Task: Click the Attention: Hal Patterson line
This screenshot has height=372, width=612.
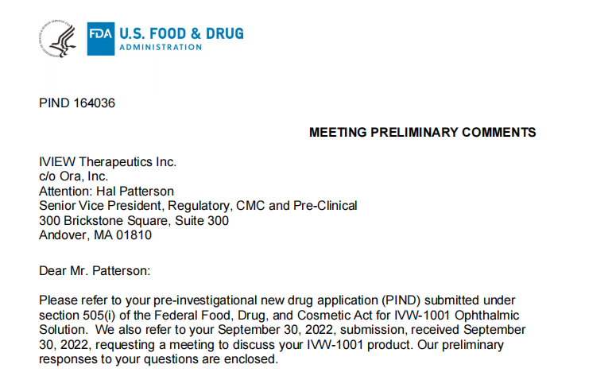Action: click(107, 192)
